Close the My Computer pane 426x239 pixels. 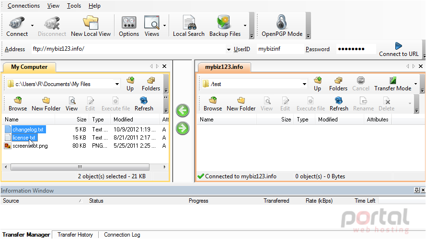pyautogui.click(x=164, y=66)
